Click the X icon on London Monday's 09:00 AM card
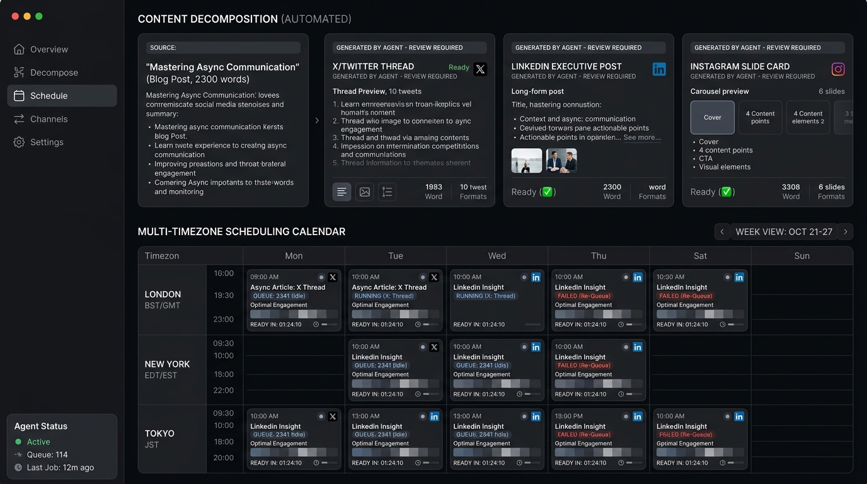 [333, 277]
